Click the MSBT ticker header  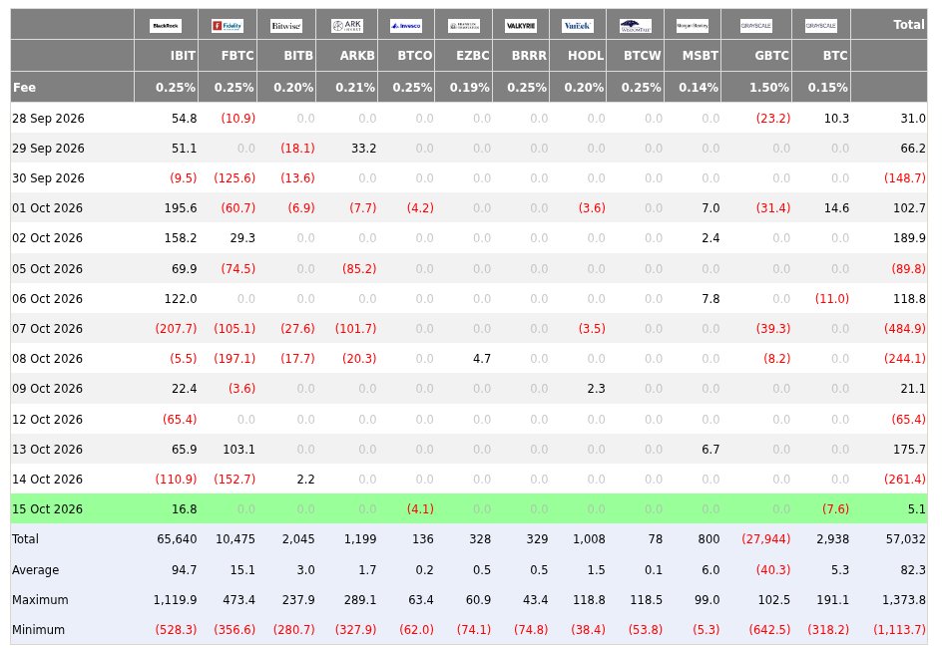tap(701, 56)
